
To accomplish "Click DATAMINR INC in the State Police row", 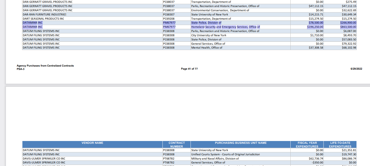I will [32, 23].
